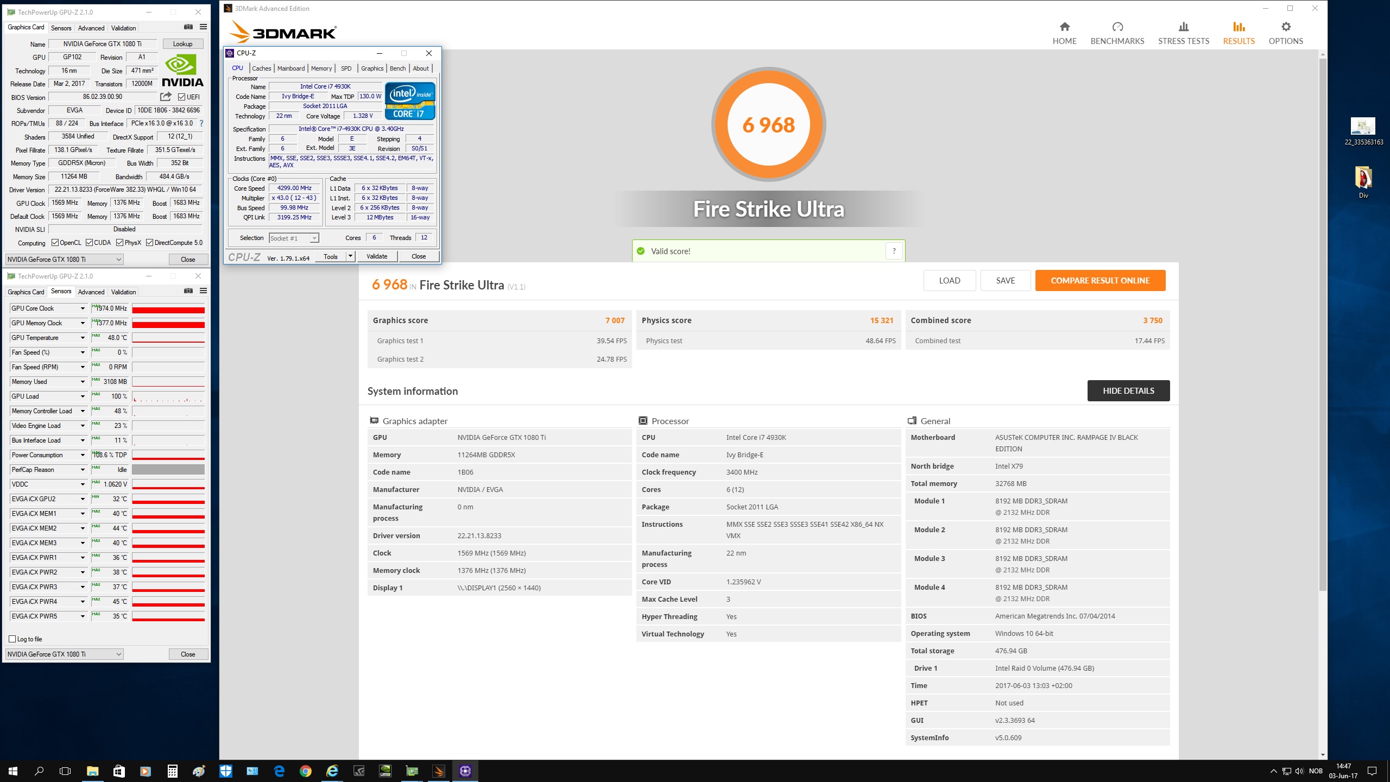Open the GPU selector dropdown in top GPU-Z window
1390x782 pixels.
coord(65,260)
